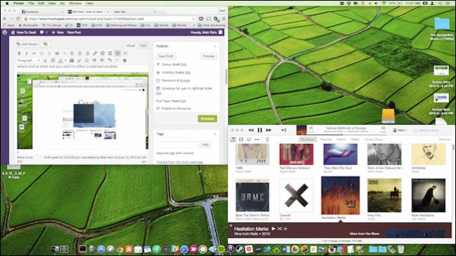Play the Hesitation Marks album from banner
The image size is (456, 256).
click(274, 229)
